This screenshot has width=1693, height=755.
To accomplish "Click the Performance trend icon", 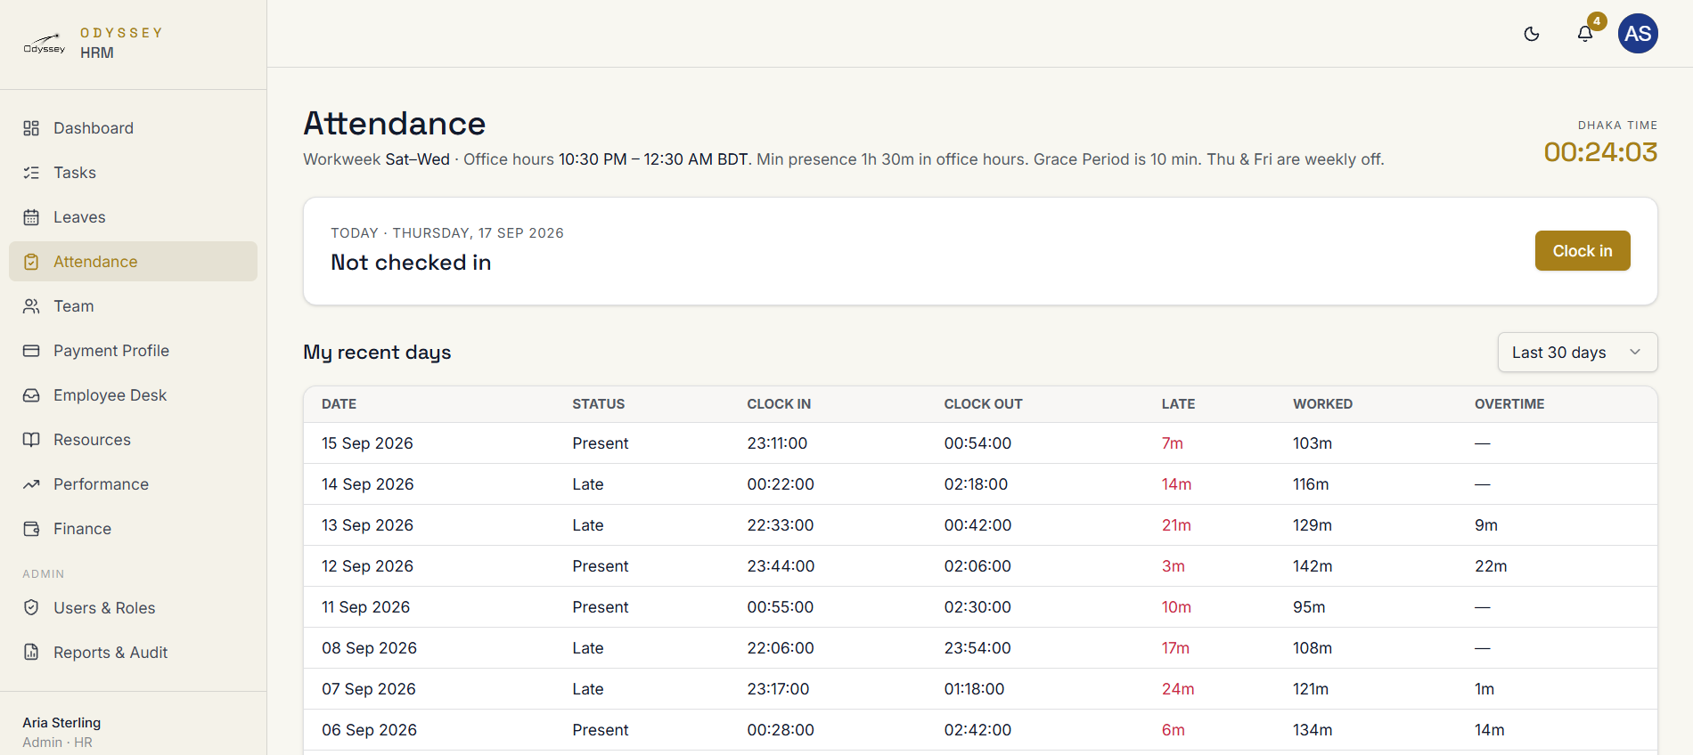I will (x=31, y=484).
